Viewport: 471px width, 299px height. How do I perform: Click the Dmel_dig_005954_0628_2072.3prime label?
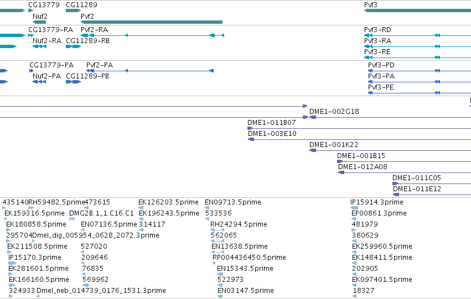[96, 236]
